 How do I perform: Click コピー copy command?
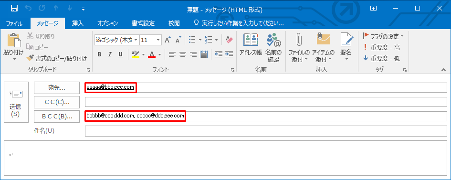coord(37,47)
